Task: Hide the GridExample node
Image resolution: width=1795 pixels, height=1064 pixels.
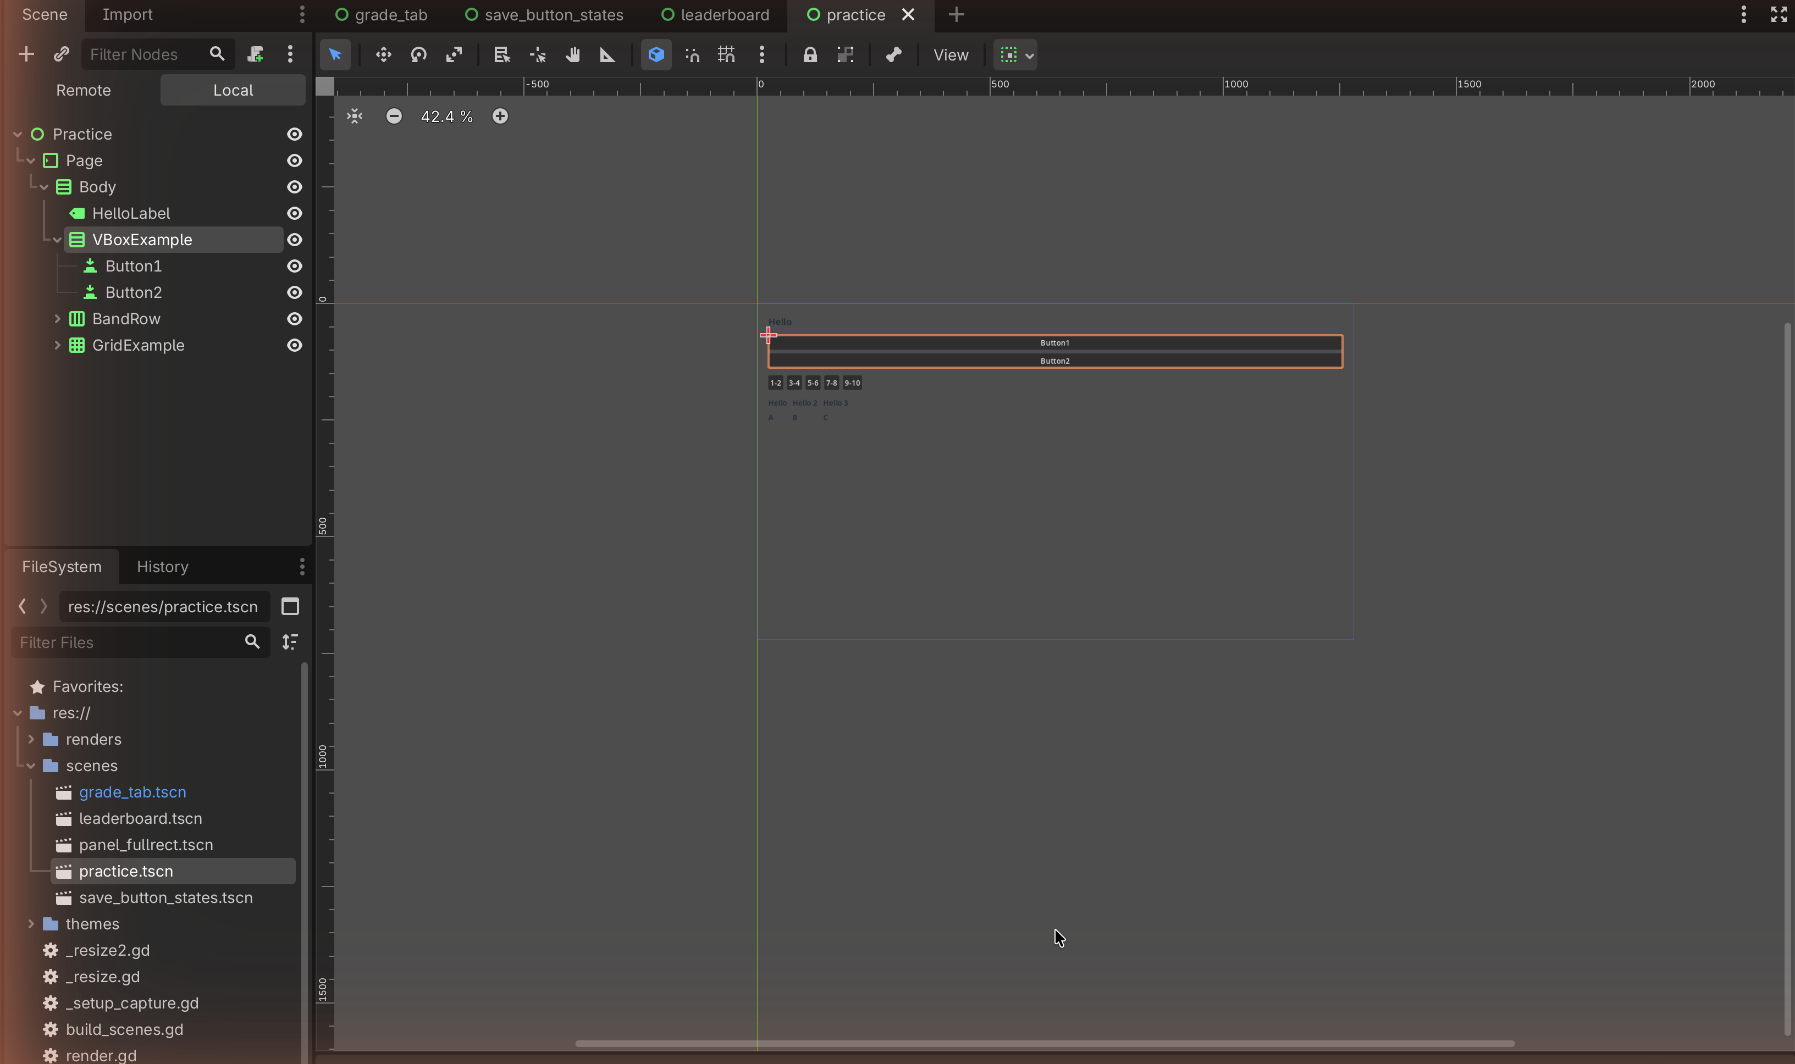Action: pyautogui.click(x=294, y=346)
